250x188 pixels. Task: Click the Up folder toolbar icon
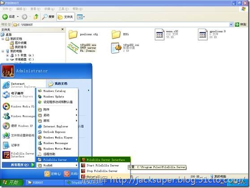(x=36, y=17)
